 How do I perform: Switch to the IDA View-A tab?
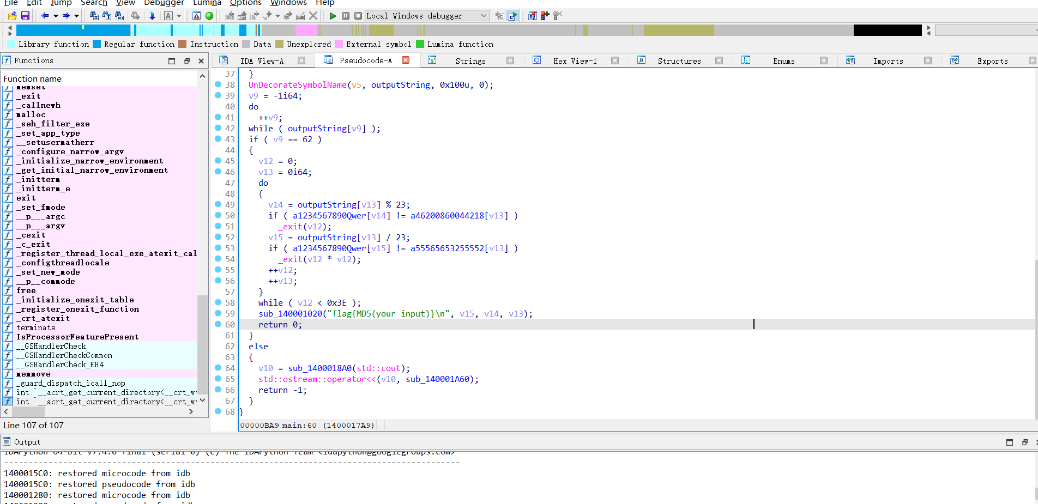point(262,61)
